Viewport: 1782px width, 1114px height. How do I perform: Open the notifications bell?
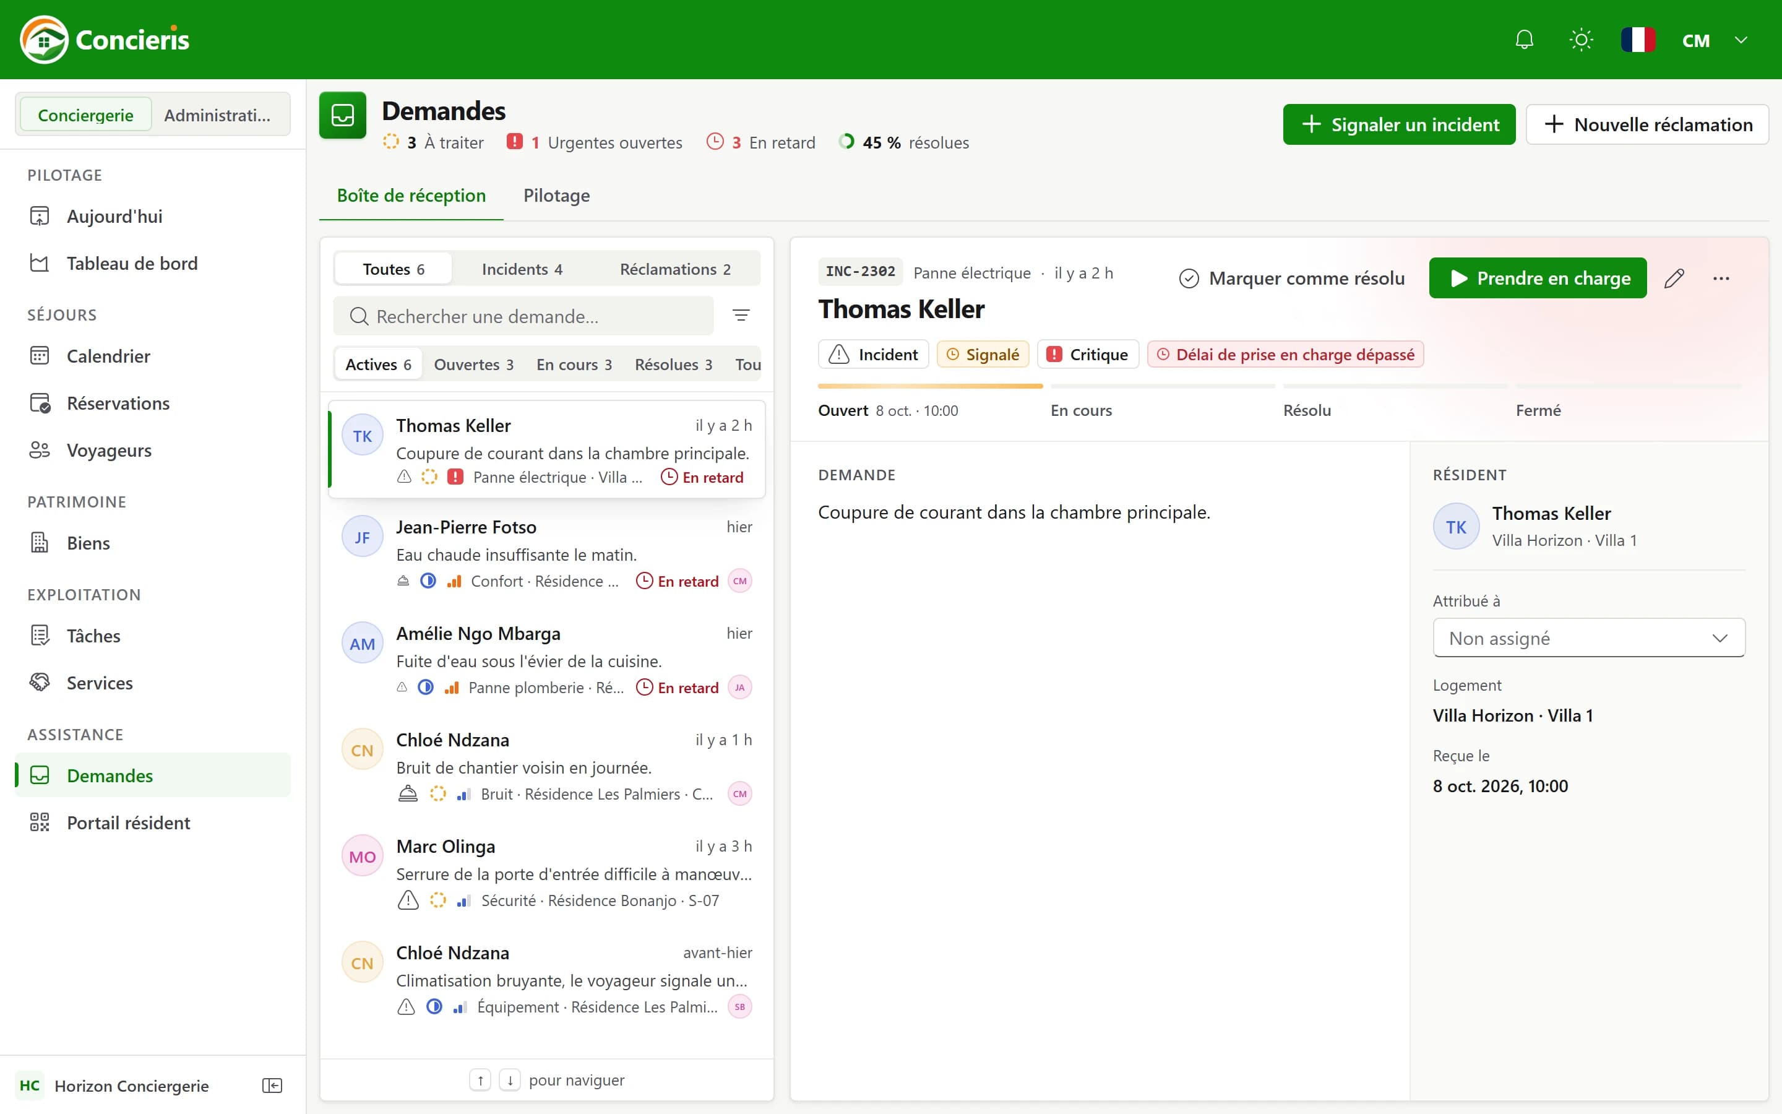[x=1524, y=40]
